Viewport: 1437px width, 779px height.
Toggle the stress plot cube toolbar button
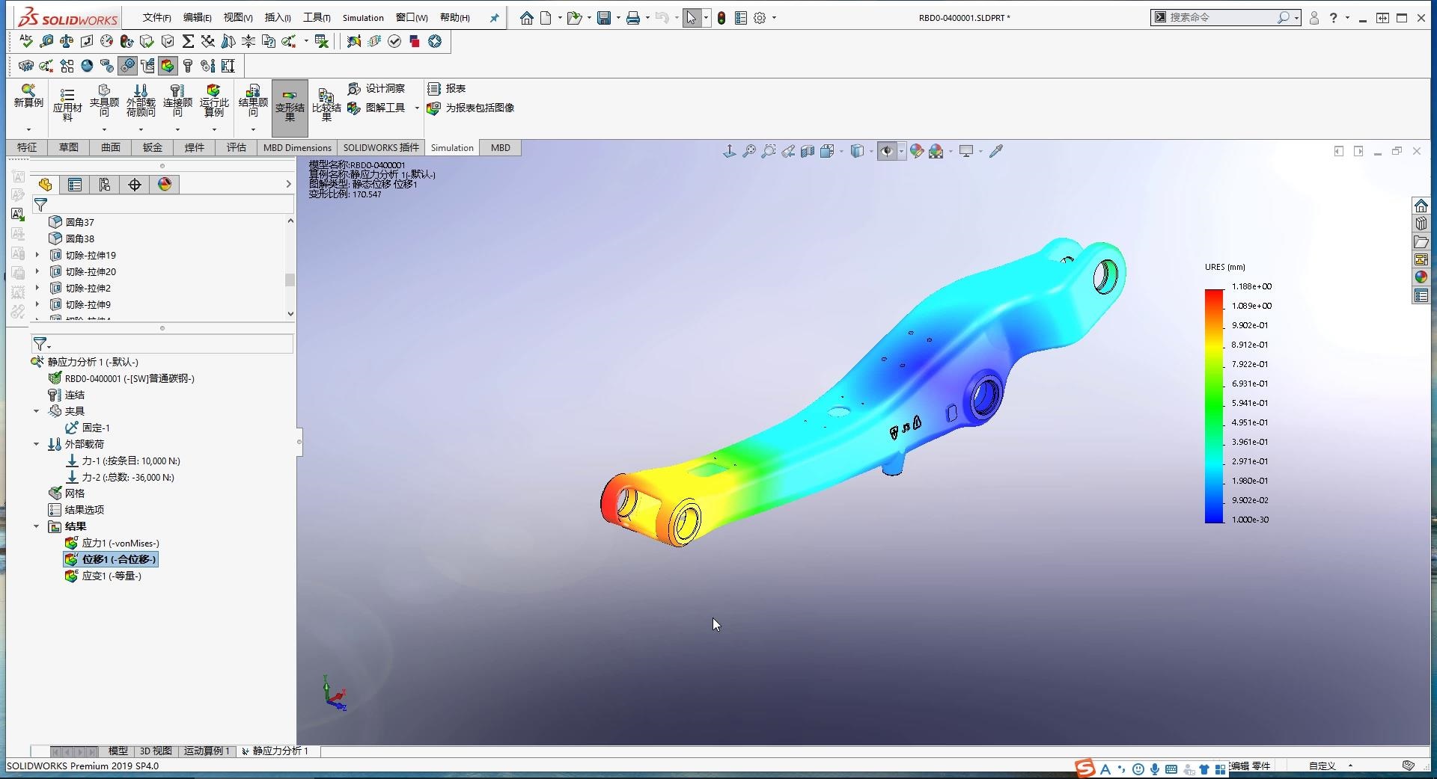(168, 66)
